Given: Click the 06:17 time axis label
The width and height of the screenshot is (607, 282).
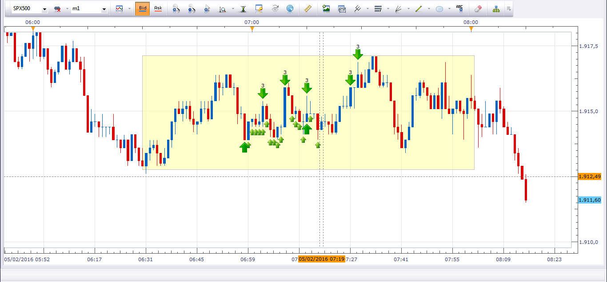Looking at the screenshot, I should coord(94,259).
